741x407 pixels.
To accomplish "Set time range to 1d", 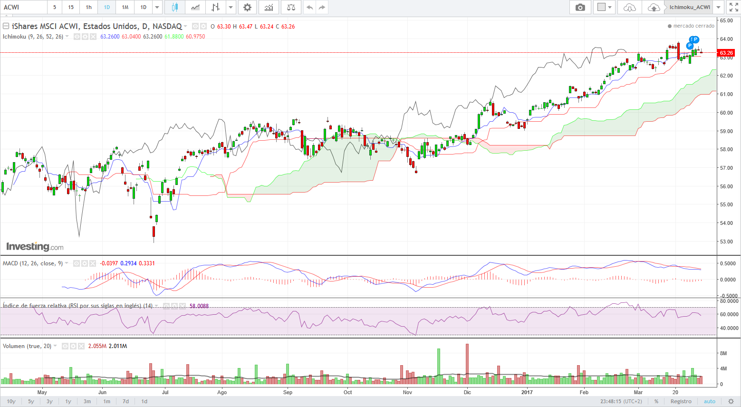I will [x=144, y=401].
